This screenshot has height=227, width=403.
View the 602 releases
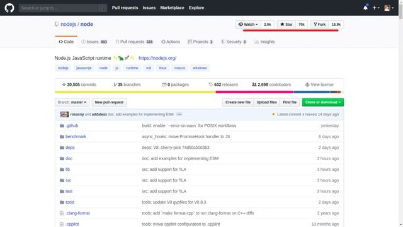pyautogui.click(x=223, y=84)
